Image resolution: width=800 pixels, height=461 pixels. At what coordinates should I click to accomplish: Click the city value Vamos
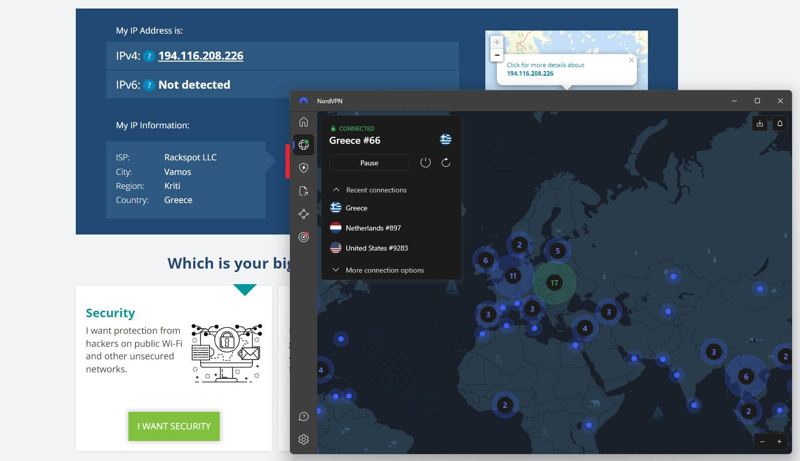click(x=178, y=172)
